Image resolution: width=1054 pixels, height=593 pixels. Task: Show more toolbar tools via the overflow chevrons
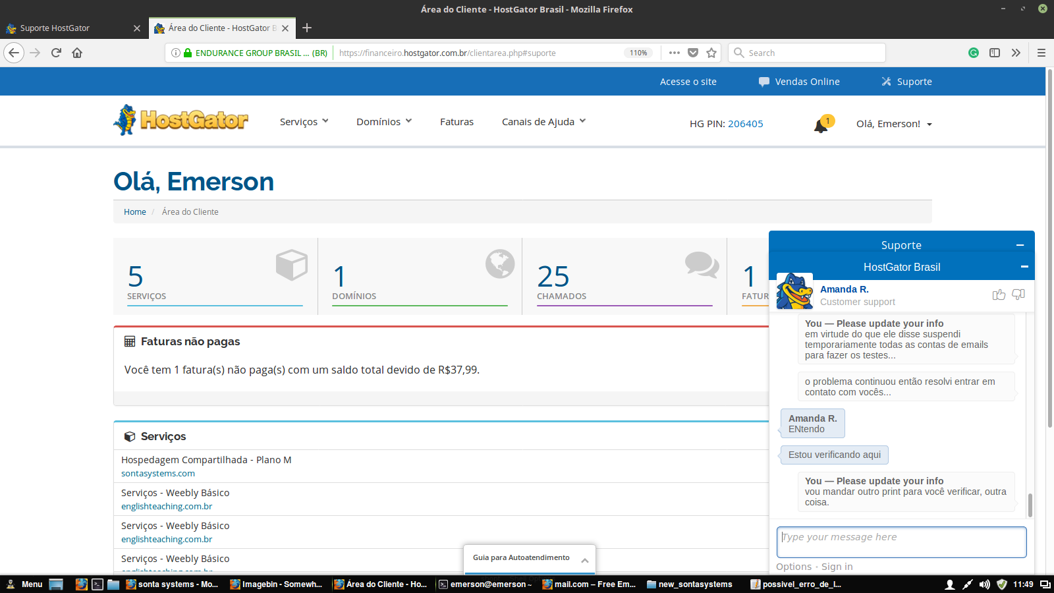pos(1016,53)
